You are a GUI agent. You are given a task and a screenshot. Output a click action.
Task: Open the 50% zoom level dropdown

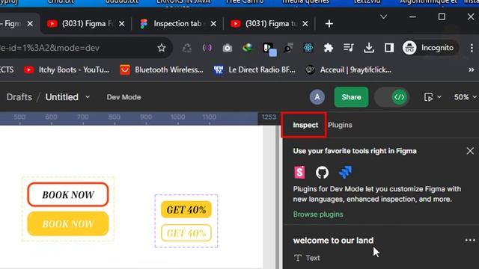pos(465,97)
